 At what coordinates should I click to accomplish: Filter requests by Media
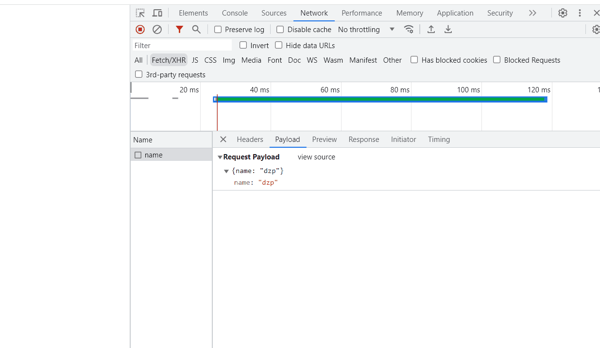click(x=251, y=60)
